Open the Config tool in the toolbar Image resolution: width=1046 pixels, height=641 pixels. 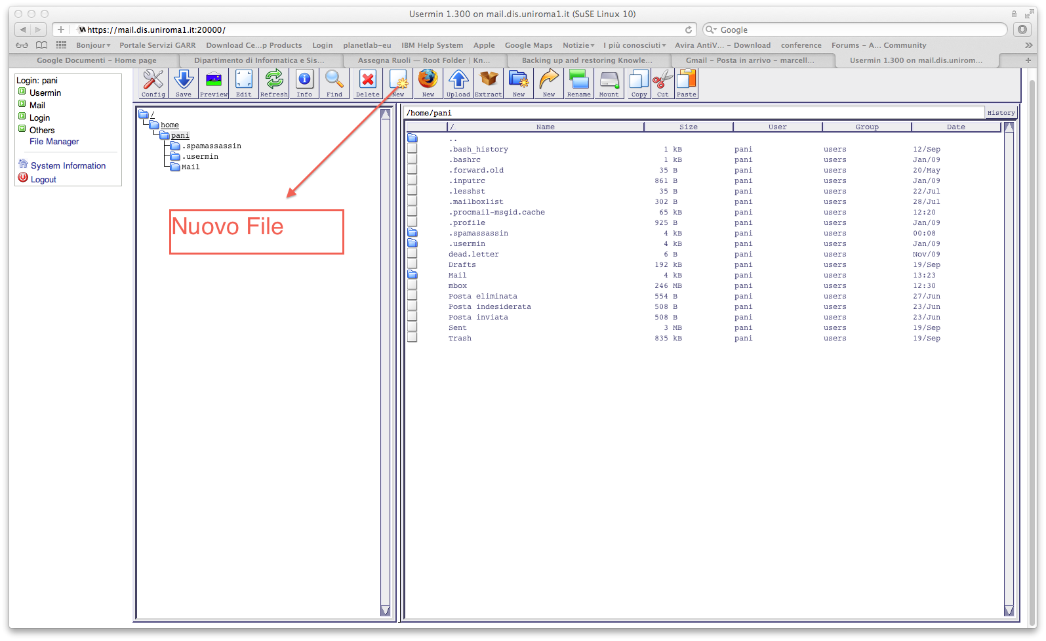coord(153,83)
